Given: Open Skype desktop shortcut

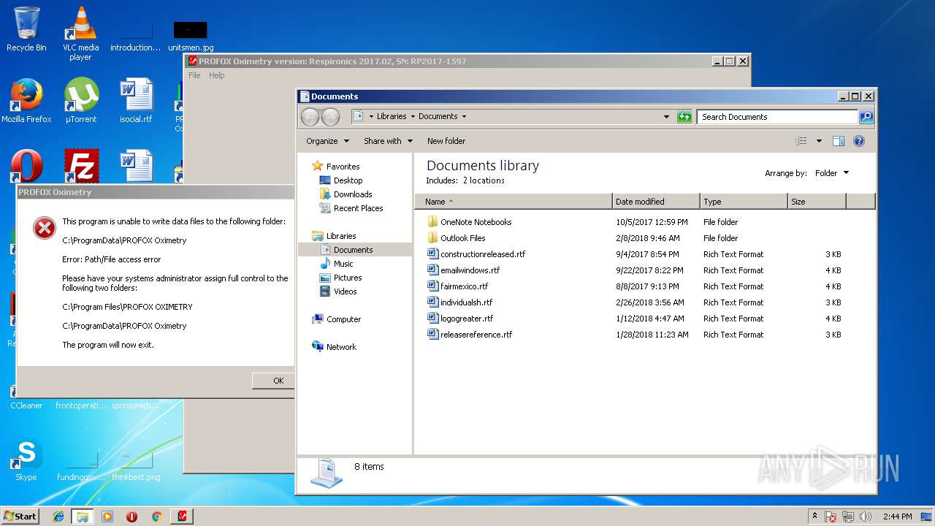Looking at the screenshot, I should 26,460.
